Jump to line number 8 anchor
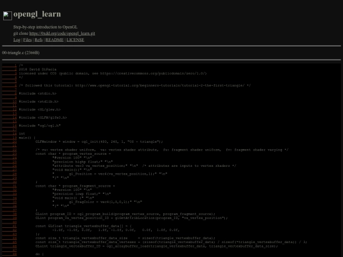Viewport: 343px width, 257px height. click(10, 93)
